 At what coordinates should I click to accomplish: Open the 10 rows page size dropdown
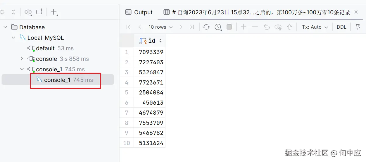[160, 27]
